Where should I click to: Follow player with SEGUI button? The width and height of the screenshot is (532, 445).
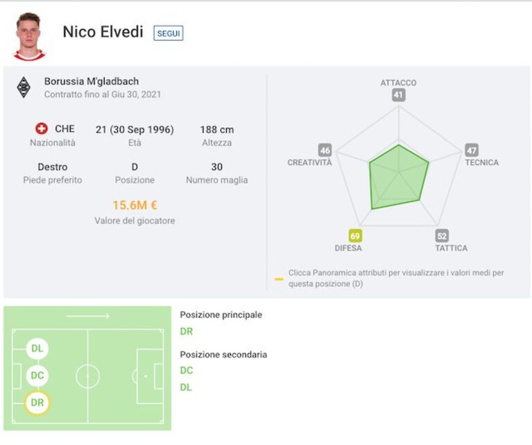coord(169,33)
